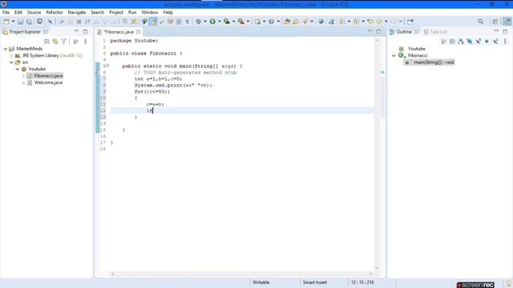Click the New Java Package icon

tap(258, 22)
